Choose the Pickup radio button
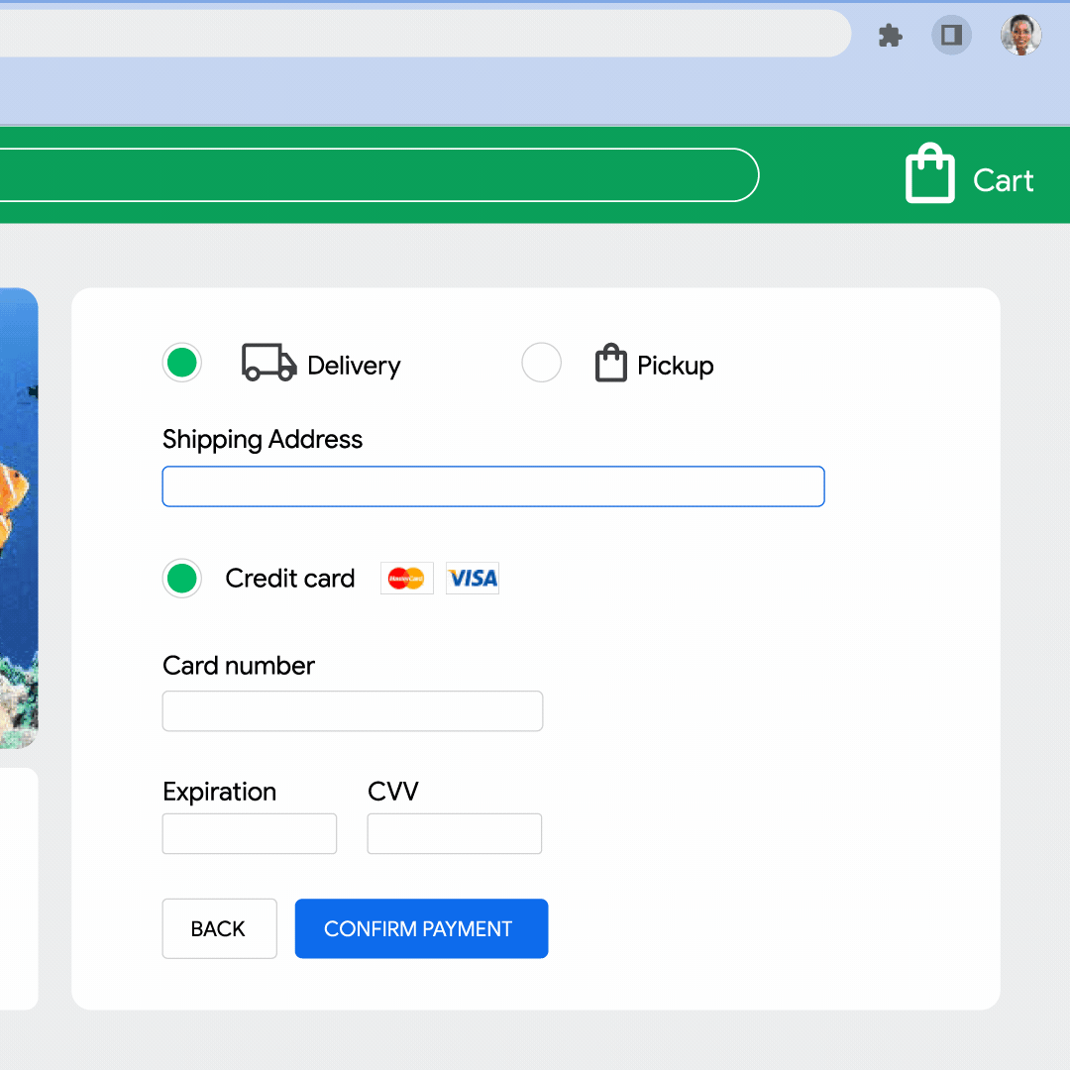Viewport: 1070px width, 1070px height. pos(541,364)
